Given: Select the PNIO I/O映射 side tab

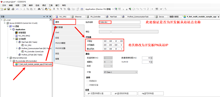Looking at the screenshot, I should click(x=60, y=43).
